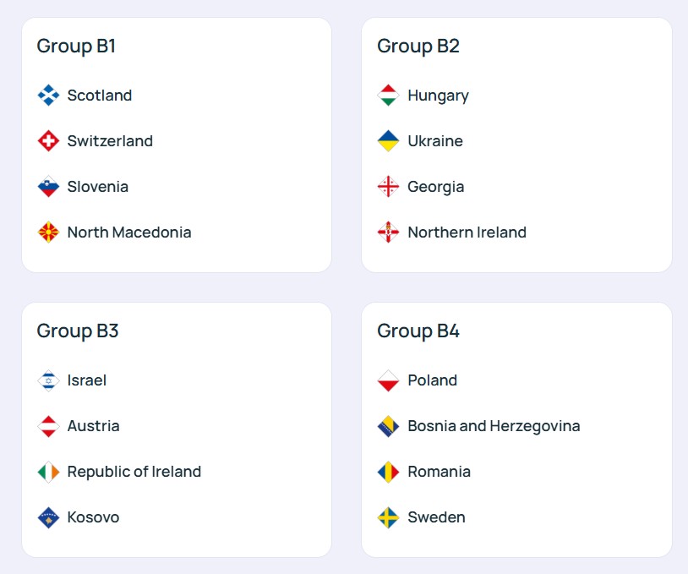Click the Scotland flag icon

(x=49, y=96)
